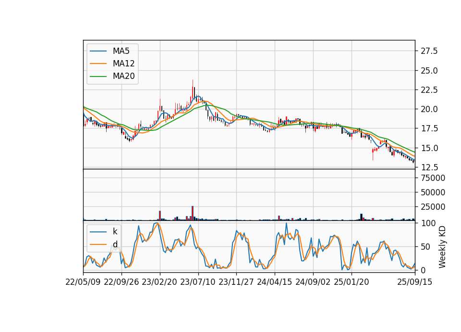This screenshot has width=461, height=332.
Task: Click the 22.5 price axis tick label
Action: pos(429,90)
